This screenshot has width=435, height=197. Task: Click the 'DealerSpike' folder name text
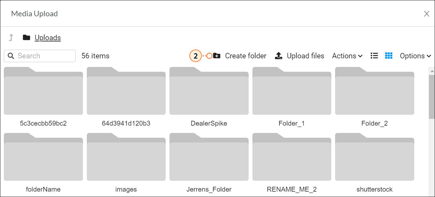click(x=209, y=123)
